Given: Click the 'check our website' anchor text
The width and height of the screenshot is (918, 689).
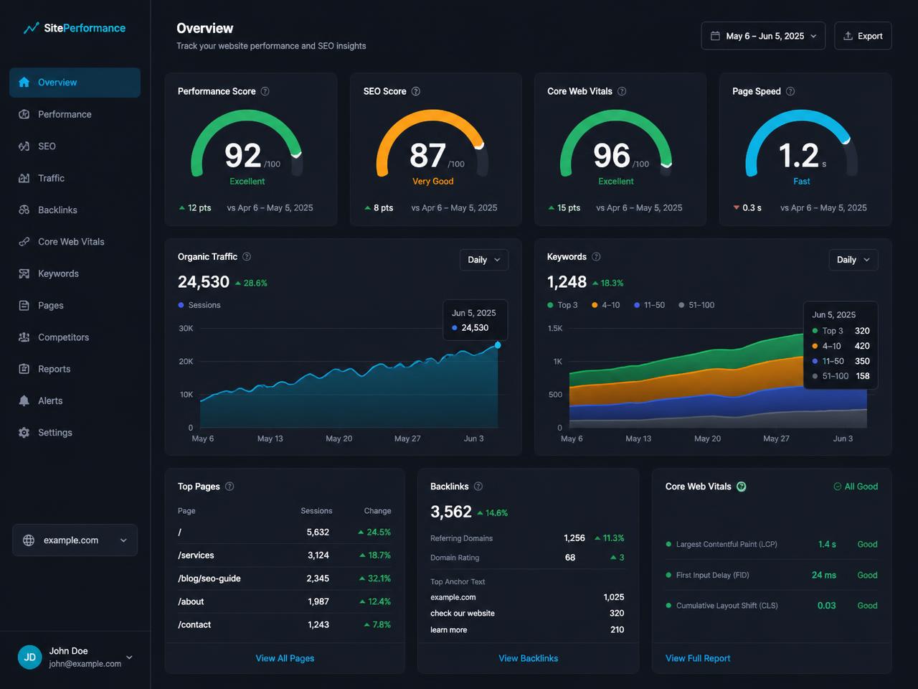Looking at the screenshot, I should (x=463, y=614).
